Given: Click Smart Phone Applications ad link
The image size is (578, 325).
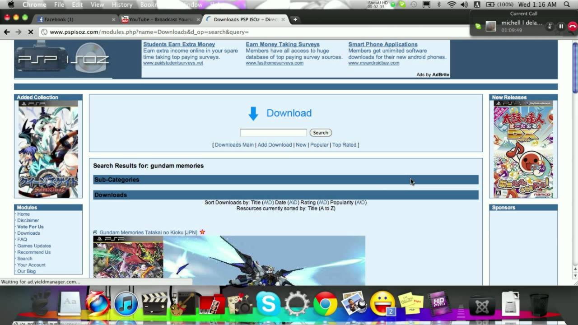Looking at the screenshot, I should point(383,44).
